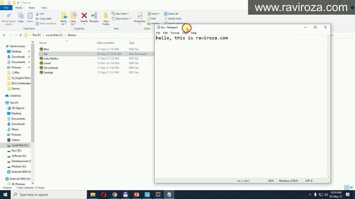The width and height of the screenshot is (355, 199).
Task: Click Edit in the Open group
Action: pos(151,18)
